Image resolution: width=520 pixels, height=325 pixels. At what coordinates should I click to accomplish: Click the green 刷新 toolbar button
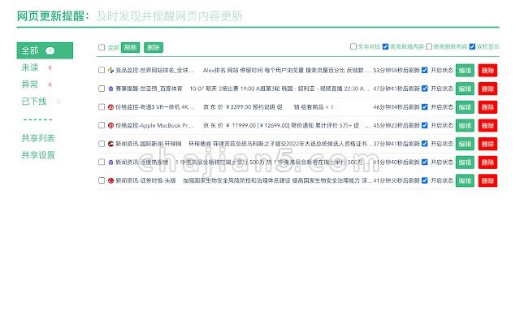130,47
